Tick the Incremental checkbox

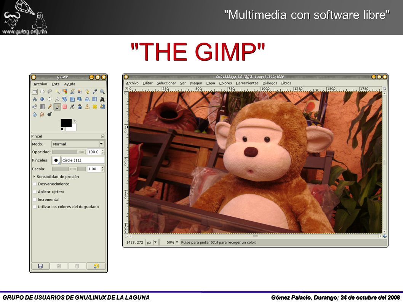pos(35,200)
